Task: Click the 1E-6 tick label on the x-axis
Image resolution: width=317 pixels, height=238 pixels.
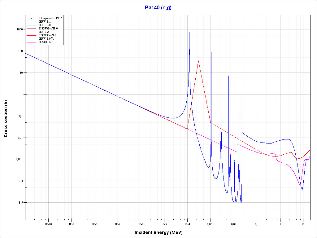Action: [x=141, y=224]
